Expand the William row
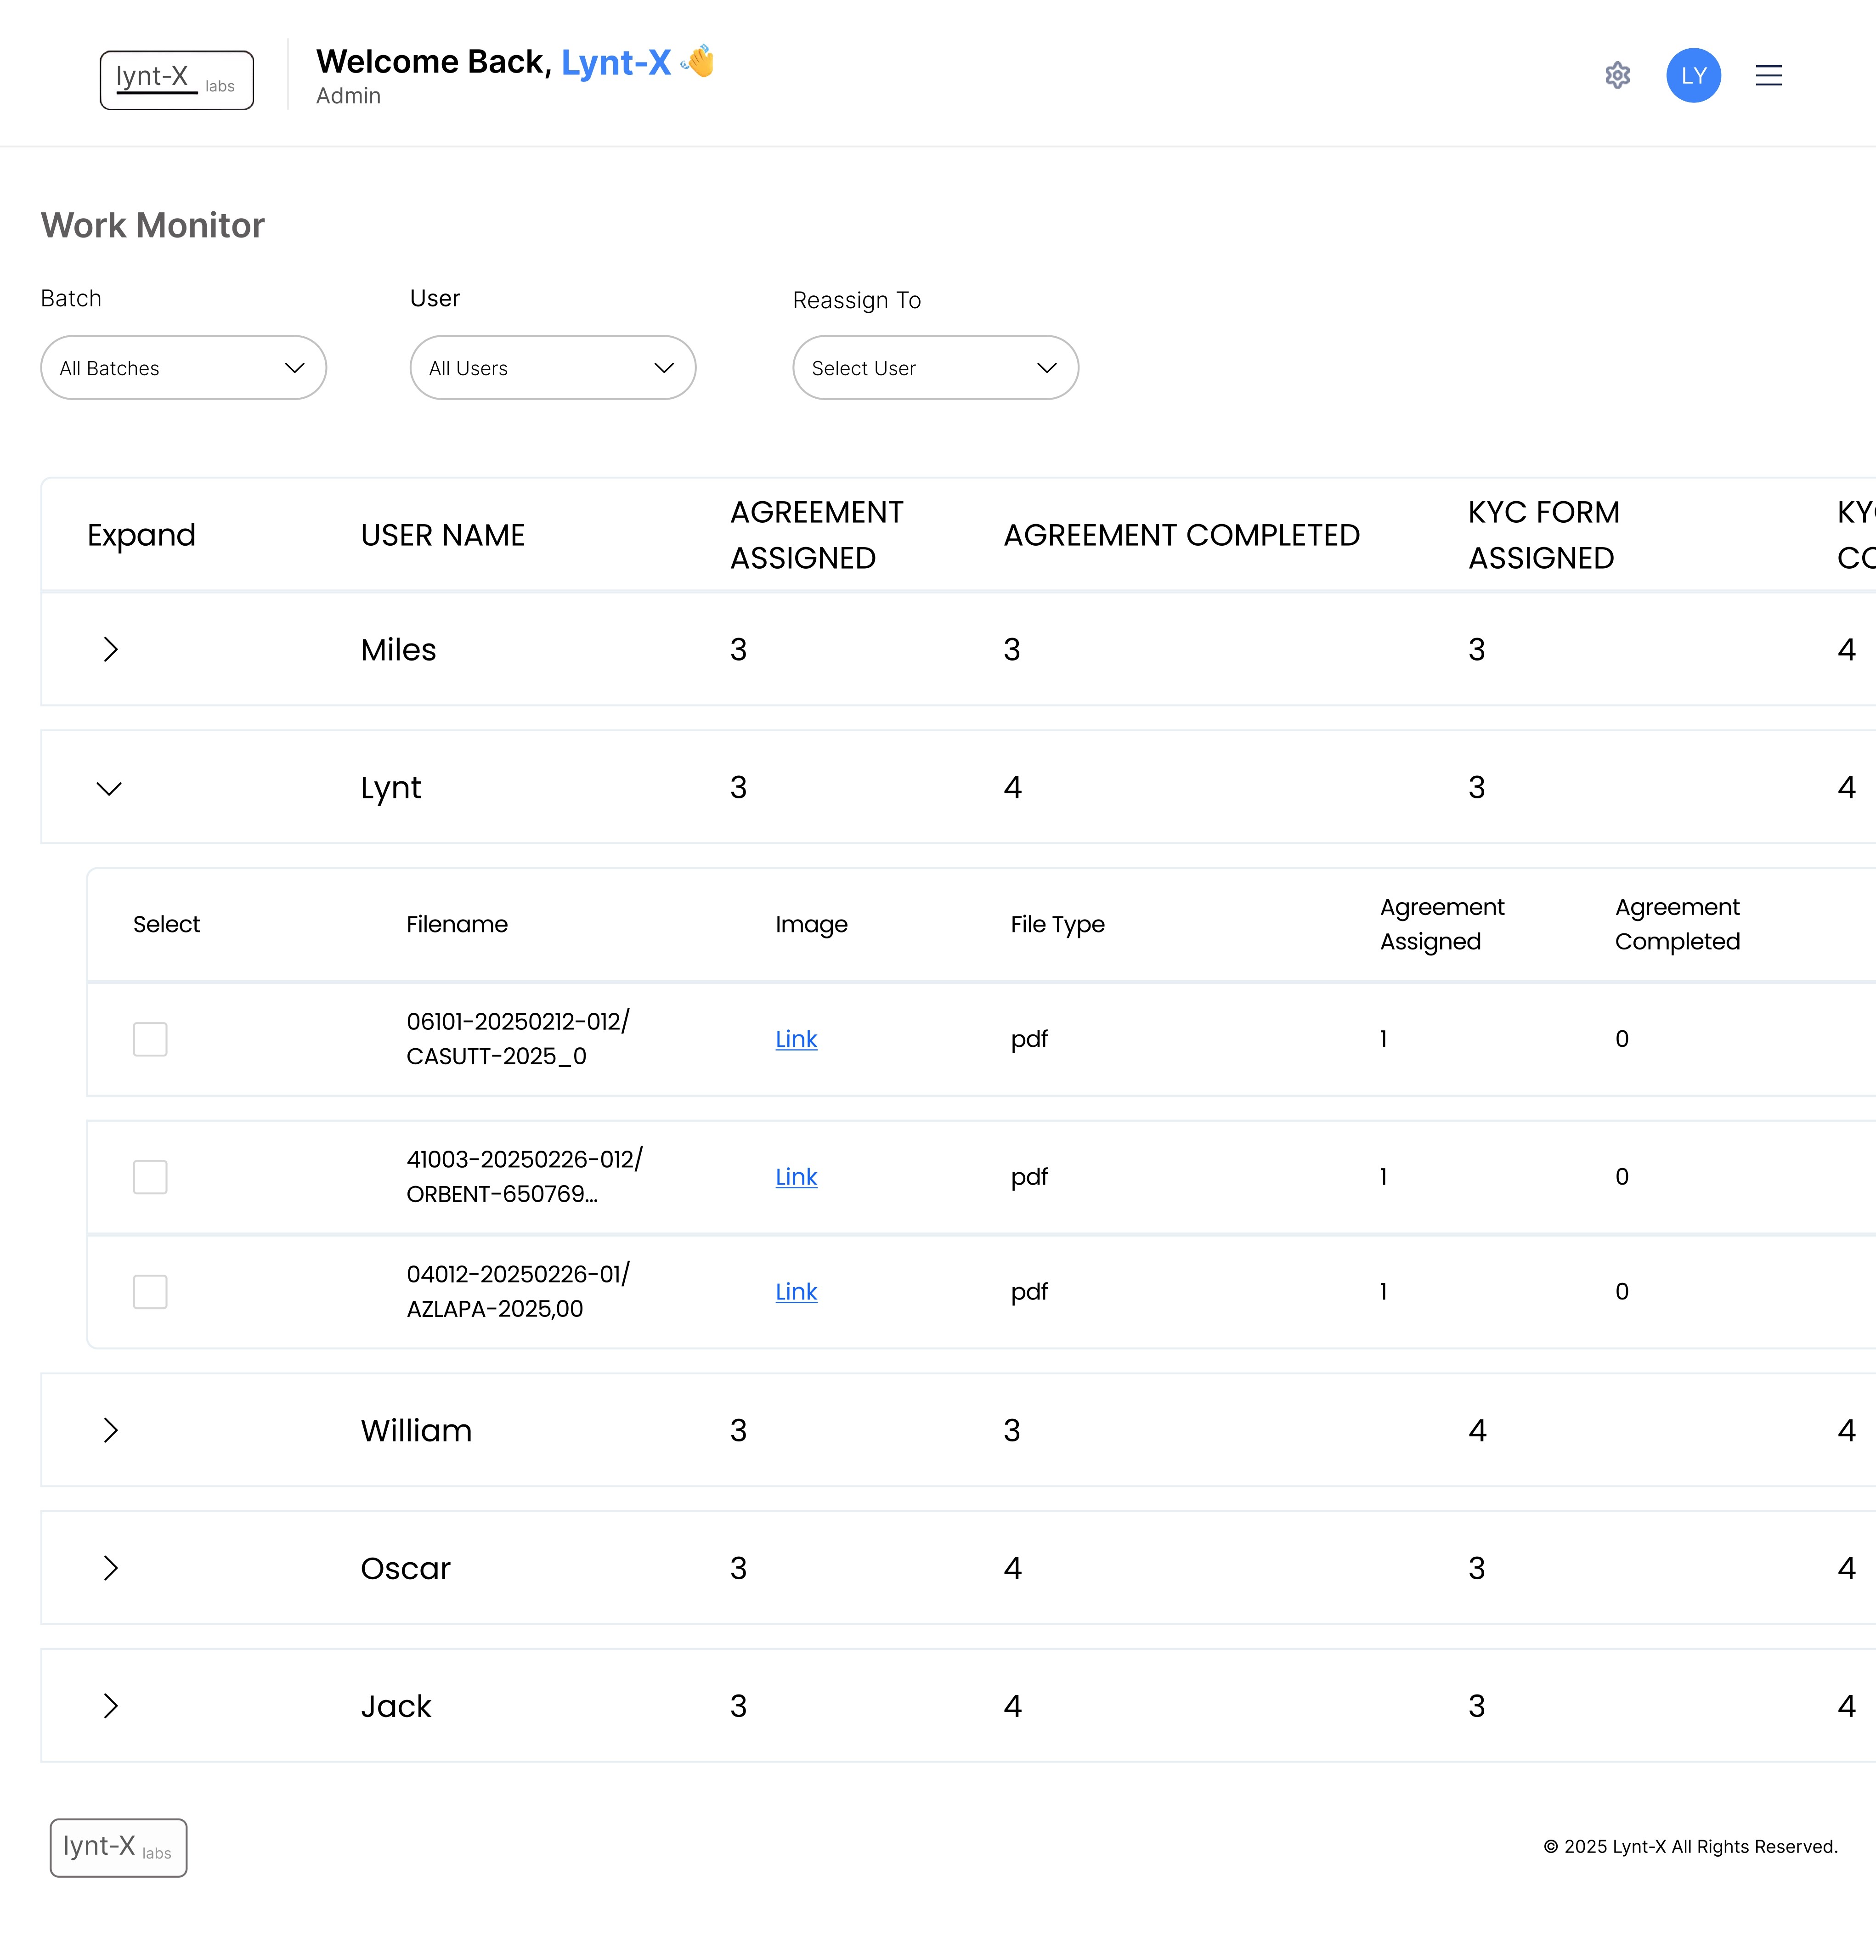The height and width of the screenshot is (1960, 1876). (110, 1430)
